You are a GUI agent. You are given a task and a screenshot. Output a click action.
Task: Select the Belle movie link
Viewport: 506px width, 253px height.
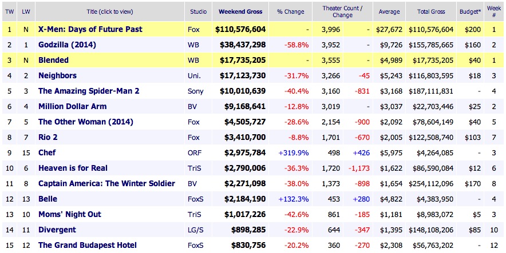click(x=49, y=199)
